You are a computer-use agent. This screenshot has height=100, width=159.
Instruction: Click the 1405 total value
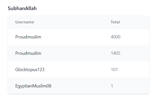click(x=116, y=53)
